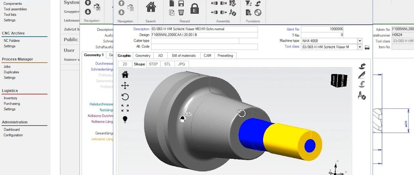Select Geometry 1 tab in background window
The image size is (414, 175).
(94, 55)
